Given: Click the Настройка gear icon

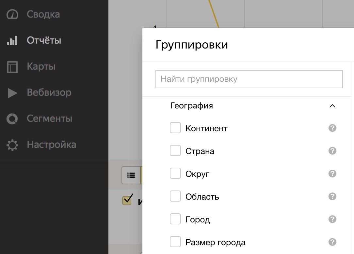Looking at the screenshot, I should coord(12,145).
